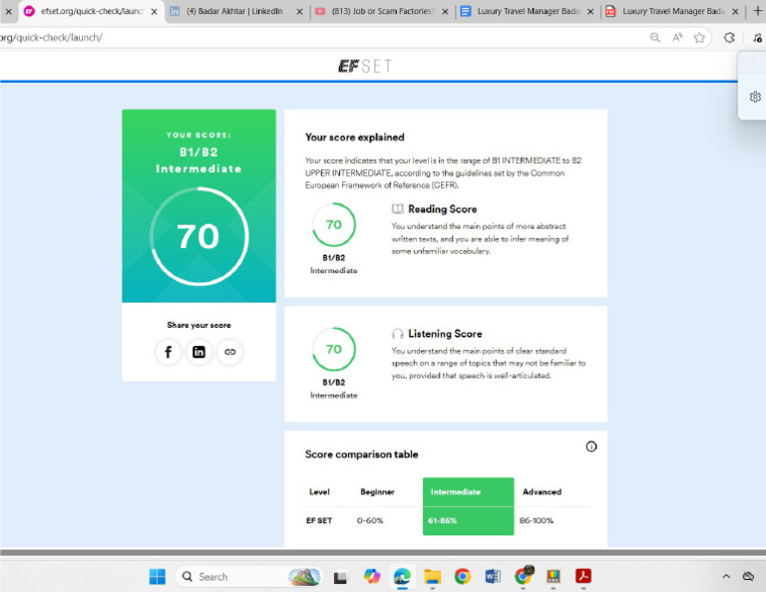
Task: Click Share your score label
Action: pos(198,325)
